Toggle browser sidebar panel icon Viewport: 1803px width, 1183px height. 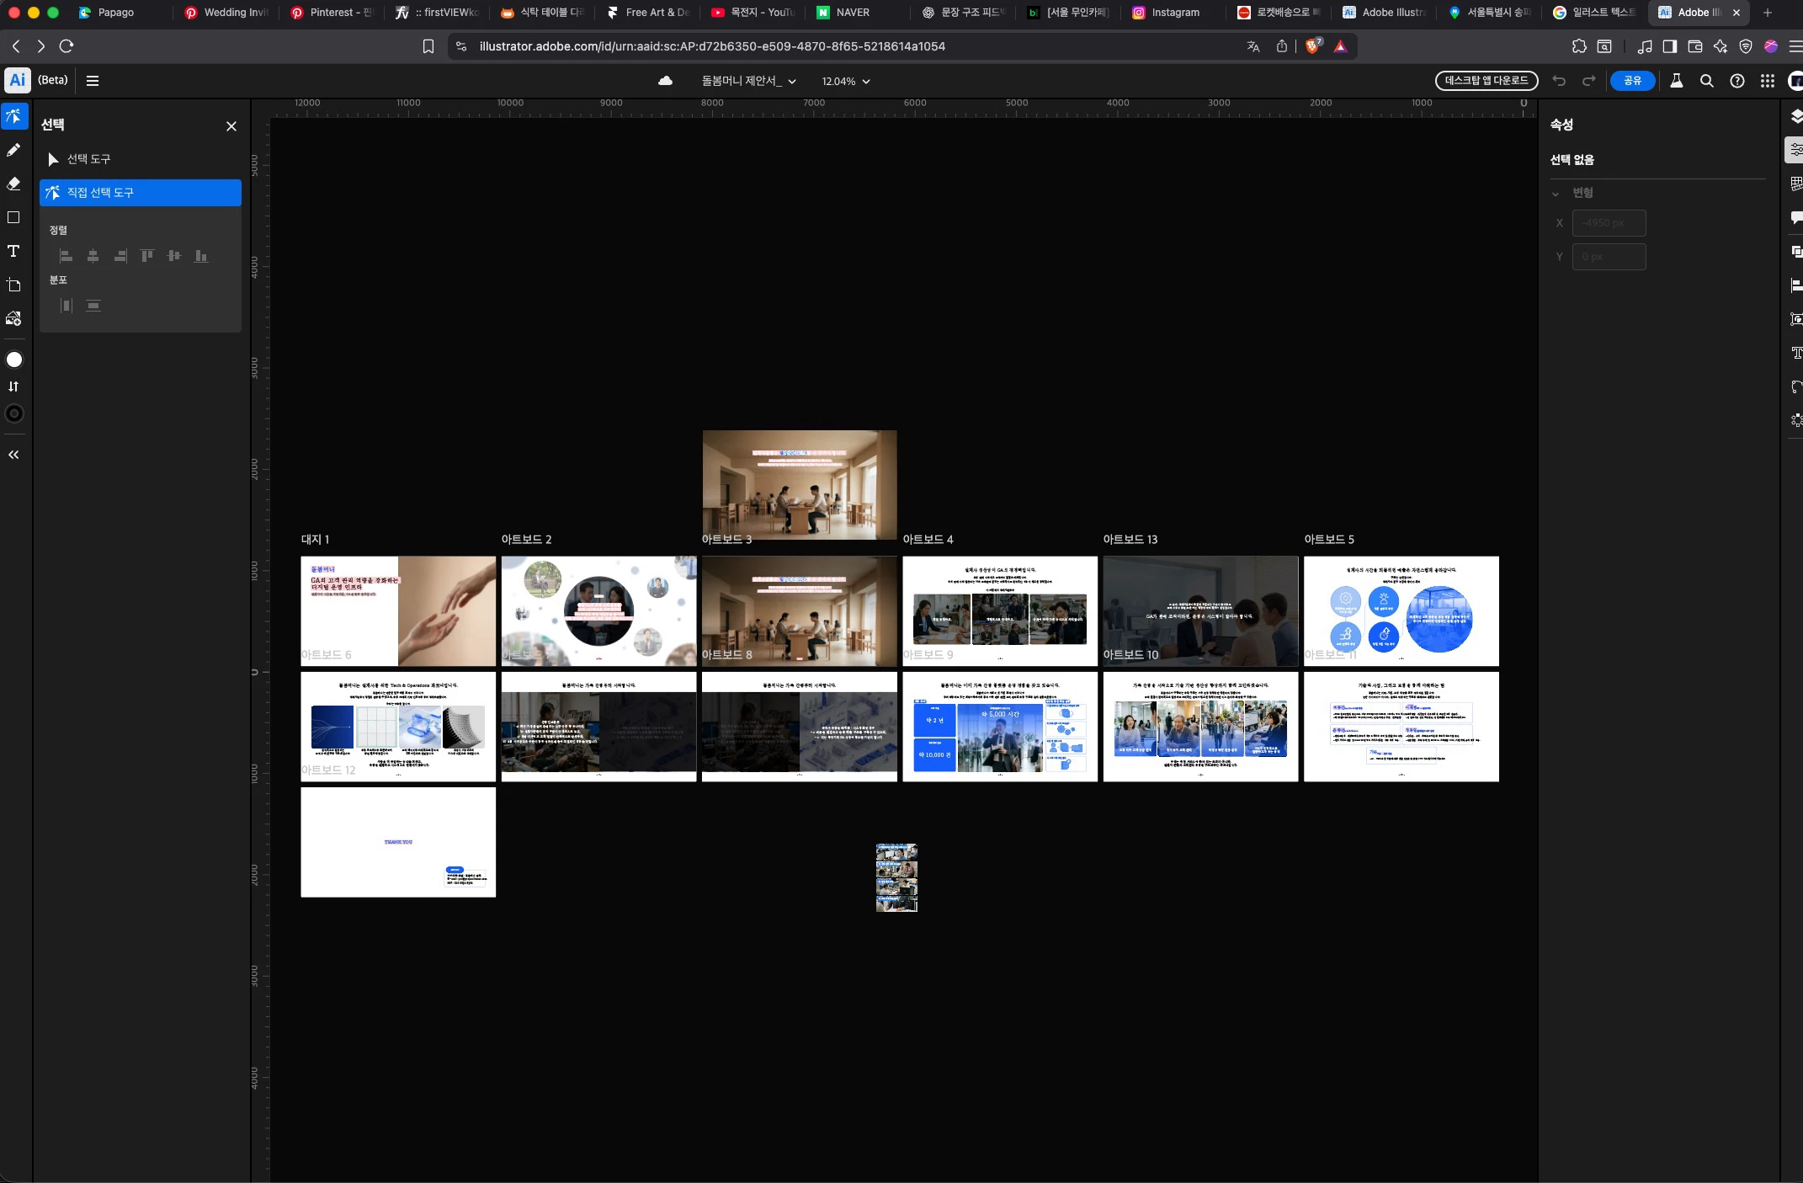[x=1669, y=46]
